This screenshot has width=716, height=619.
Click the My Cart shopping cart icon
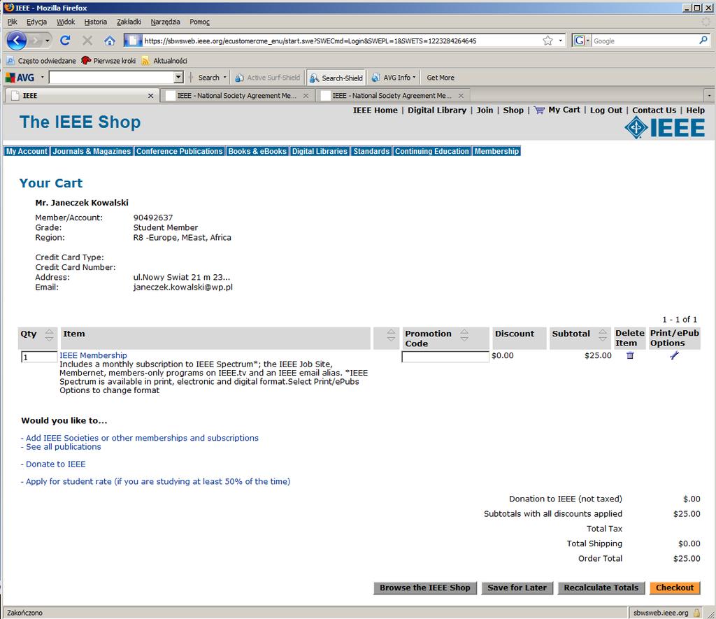pos(539,110)
